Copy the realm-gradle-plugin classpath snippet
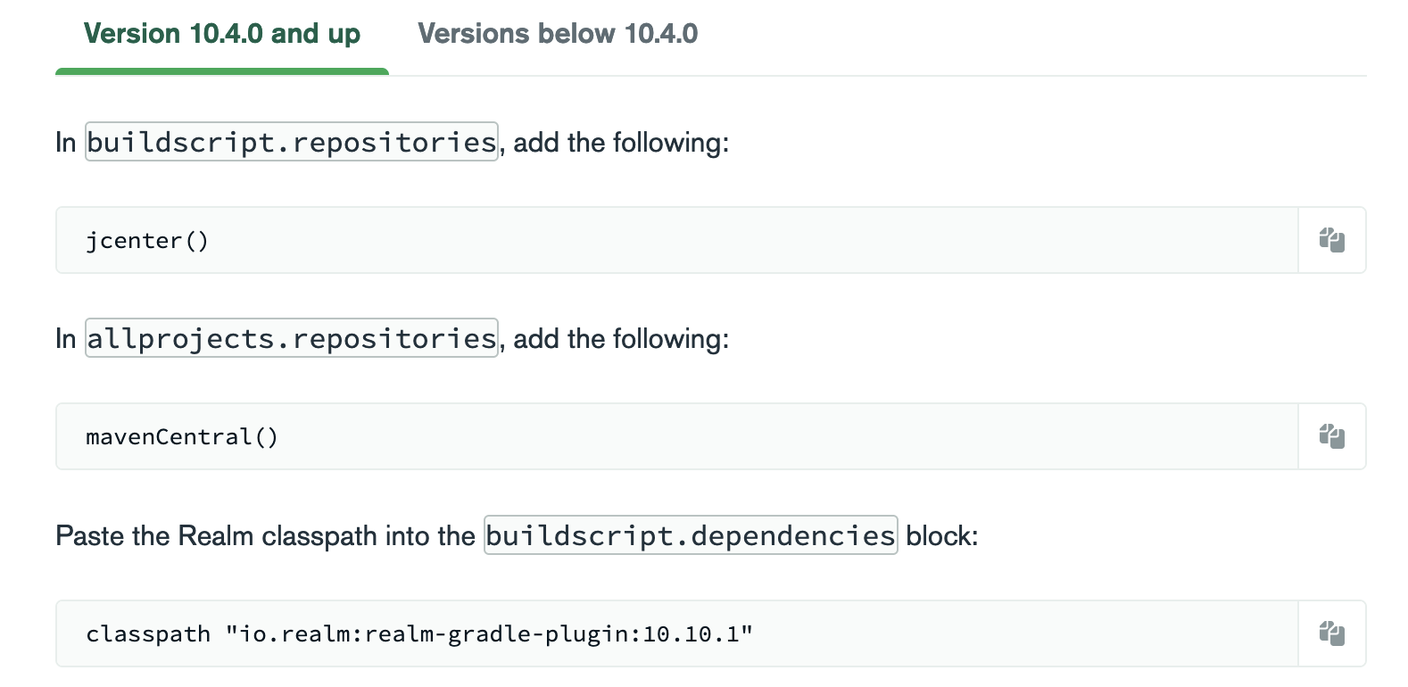Image resolution: width=1408 pixels, height=687 pixels. click(1331, 633)
